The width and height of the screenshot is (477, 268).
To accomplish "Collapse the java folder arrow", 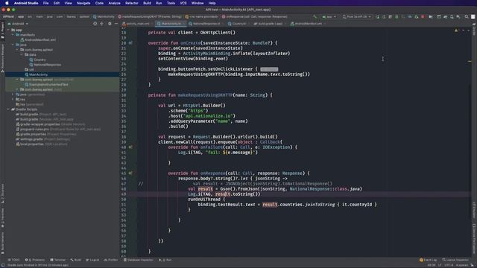I will tap(13, 45).
